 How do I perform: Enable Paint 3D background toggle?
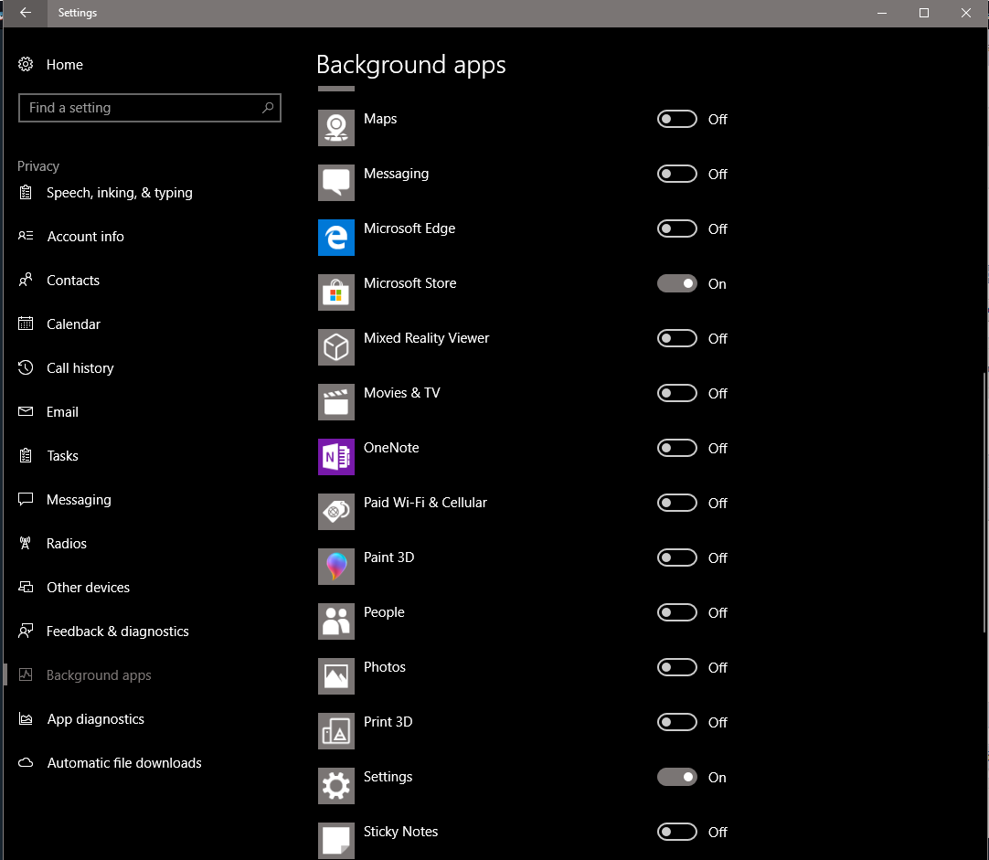pyautogui.click(x=676, y=558)
